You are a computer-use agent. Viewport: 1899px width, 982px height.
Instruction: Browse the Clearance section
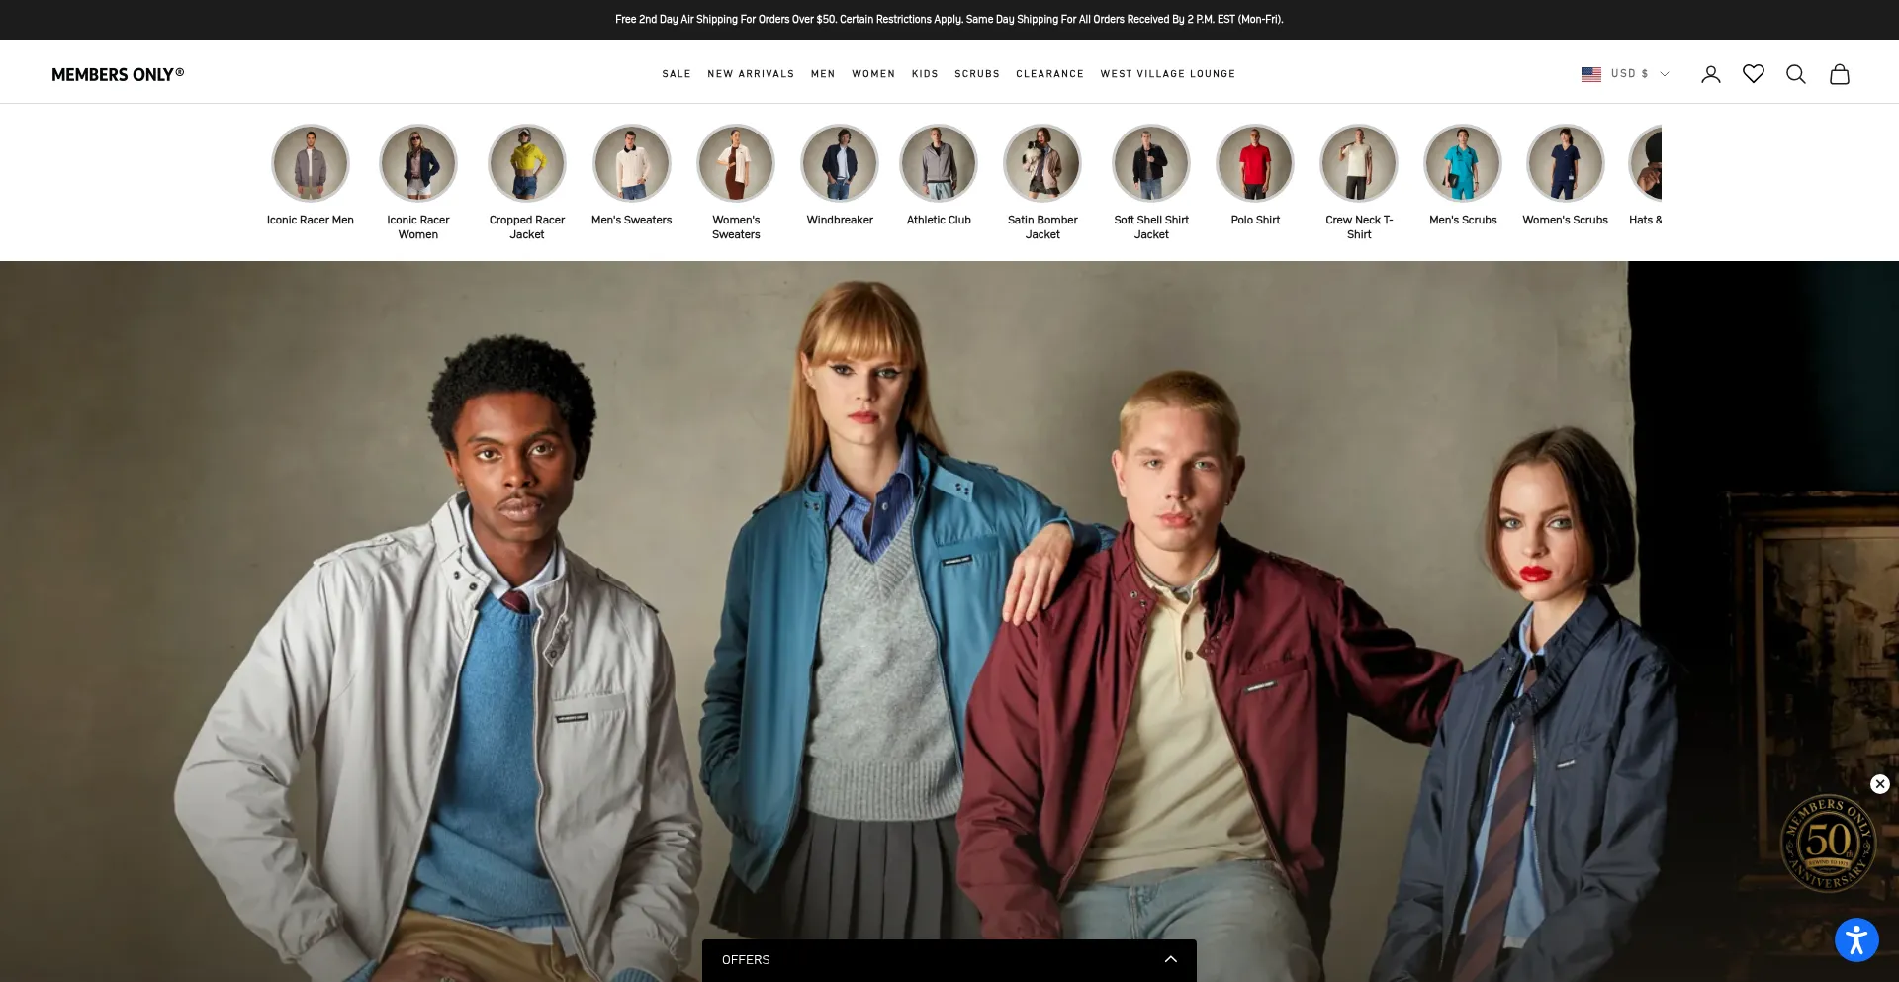(x=1049, y=74)
